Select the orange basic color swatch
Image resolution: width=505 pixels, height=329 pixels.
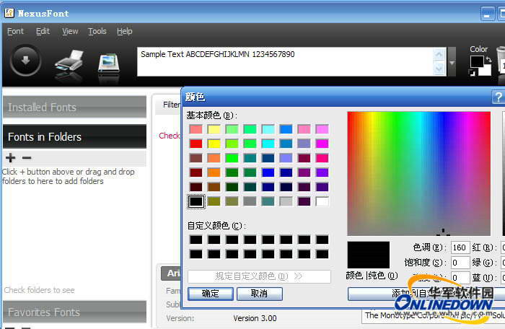click(x=214, y=172)
